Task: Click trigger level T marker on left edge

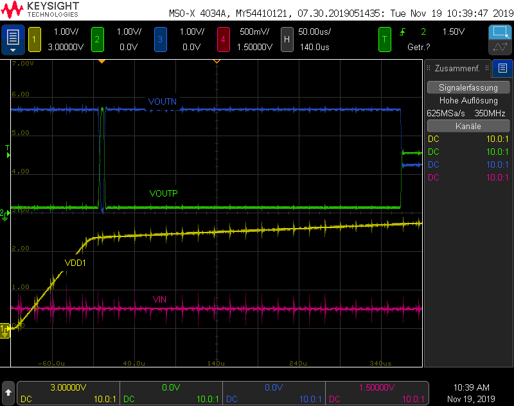Action: click(x=8, y=152)
